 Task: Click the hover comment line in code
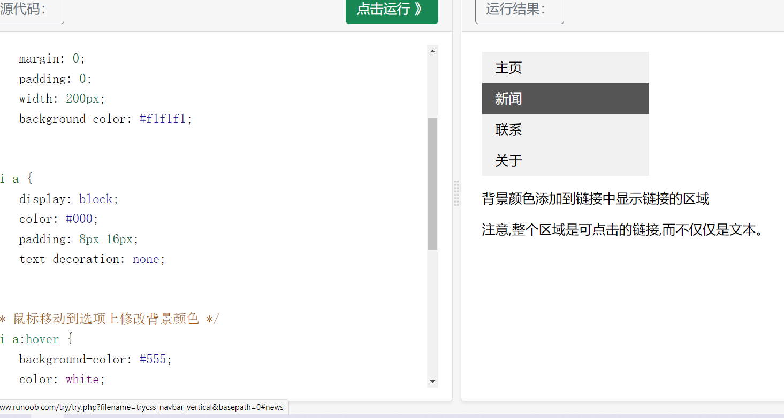tap(107, 319)
